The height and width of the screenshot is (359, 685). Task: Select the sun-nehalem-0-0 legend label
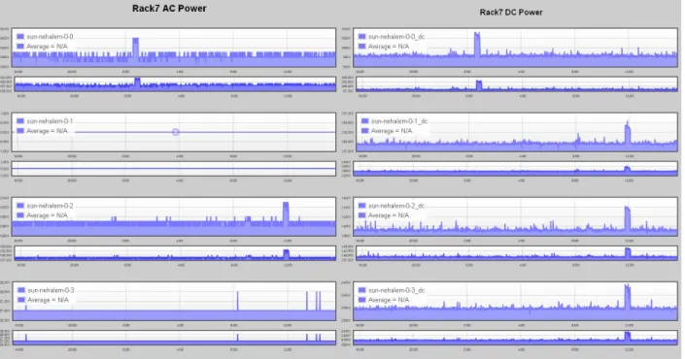[x=50, y=37]
